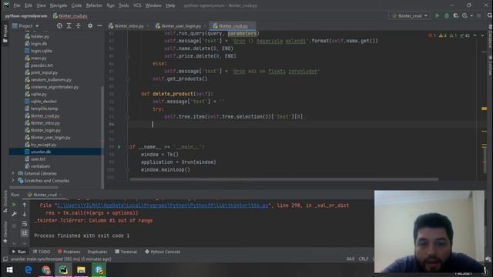The width and height of the screenshot is (493, 277).
Task: Open the TODO tool window tab
Action: (x=42, y=252)
